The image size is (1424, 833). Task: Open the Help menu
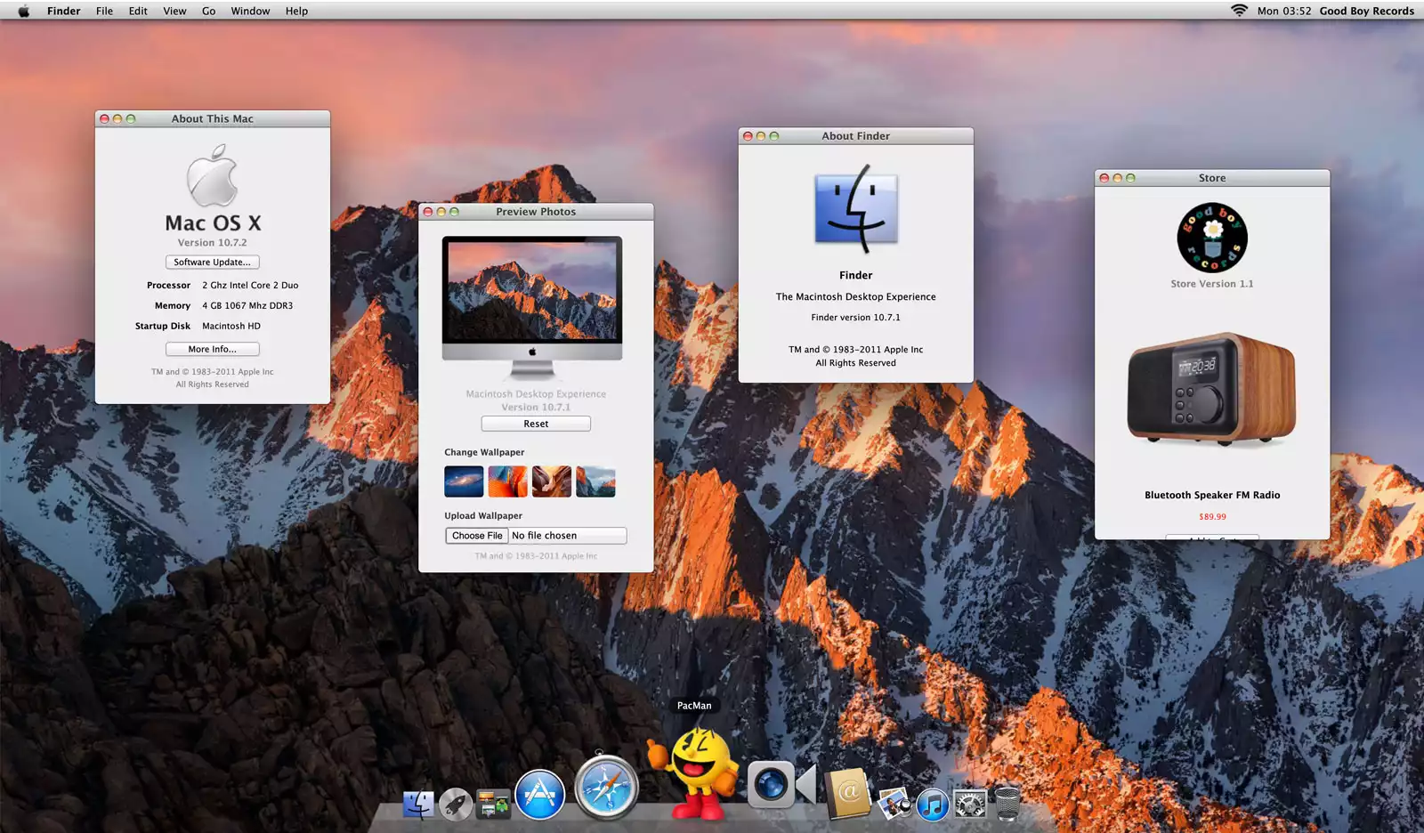click(x=296, y=11)
